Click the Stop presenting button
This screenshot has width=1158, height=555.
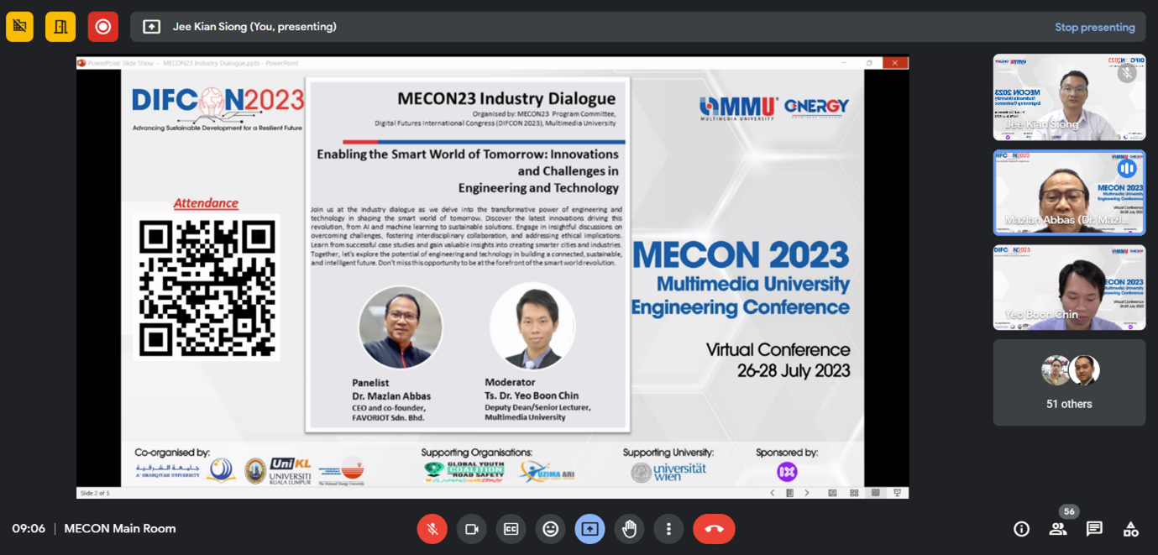click(x=1094, y=27)
